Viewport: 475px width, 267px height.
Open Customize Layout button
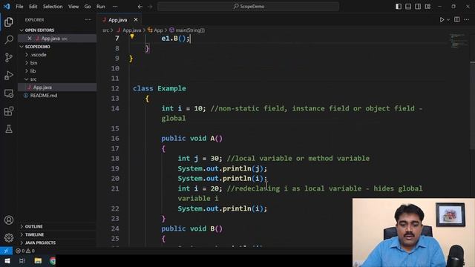pyautogui.click(x=427, y=7)
